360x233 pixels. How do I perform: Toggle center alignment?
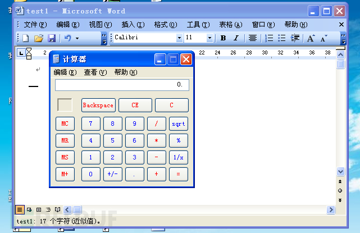[253, 38]
